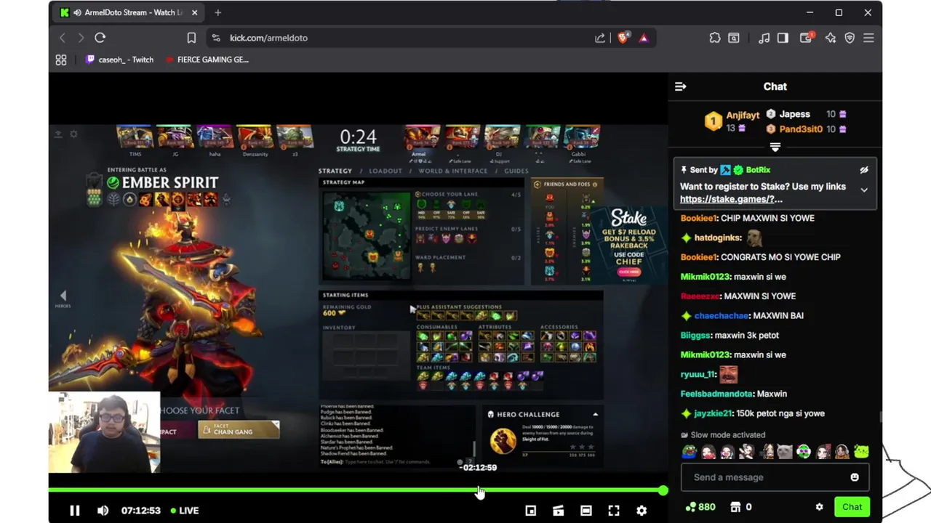View site information in address bar
Image resolution: width=931 pixels, height=523 pixels.
(216, 38)
